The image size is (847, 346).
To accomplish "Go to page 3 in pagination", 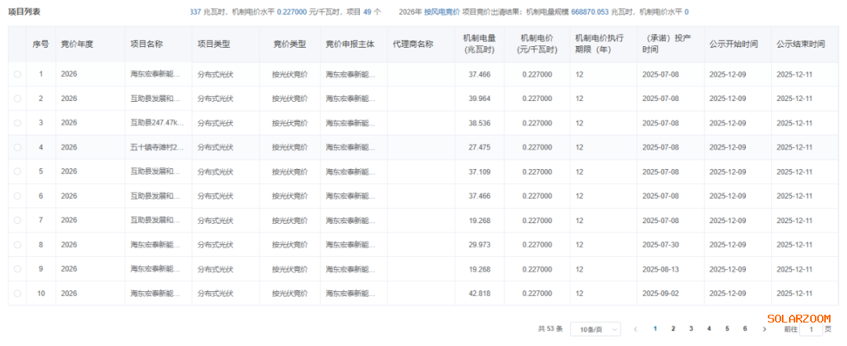I will click(691, 329).
